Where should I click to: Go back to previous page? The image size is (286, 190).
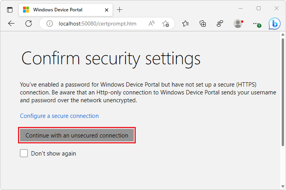pos(11,24)
